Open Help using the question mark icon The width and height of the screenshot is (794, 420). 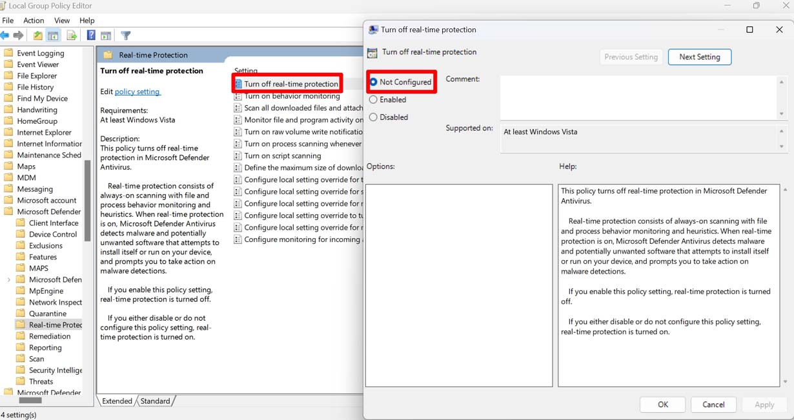coord(90,35)
